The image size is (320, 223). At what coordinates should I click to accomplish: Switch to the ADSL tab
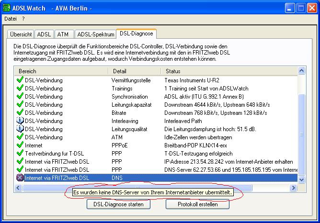44,34
